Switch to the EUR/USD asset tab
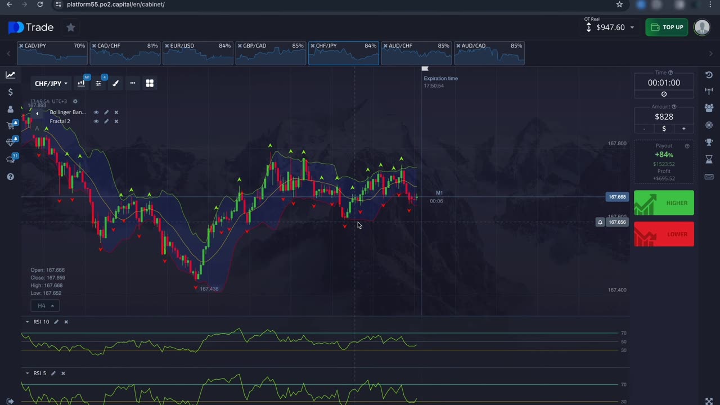Screen dimensions: 720x405 198,53
